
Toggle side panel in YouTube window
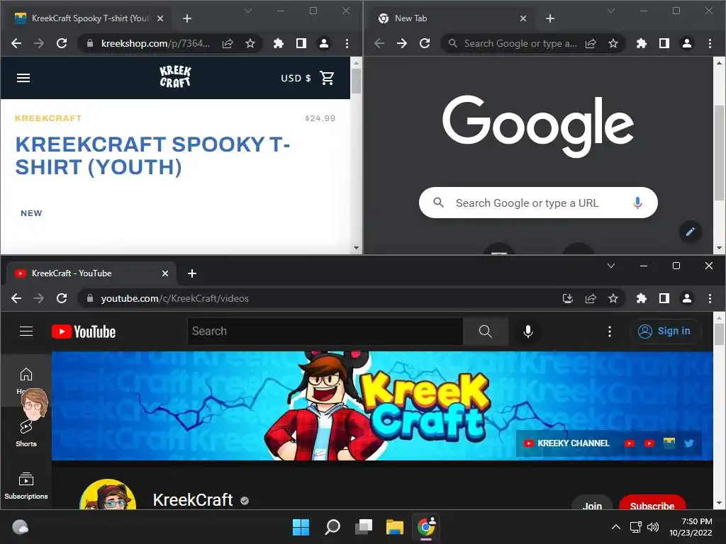pos(664,298)
